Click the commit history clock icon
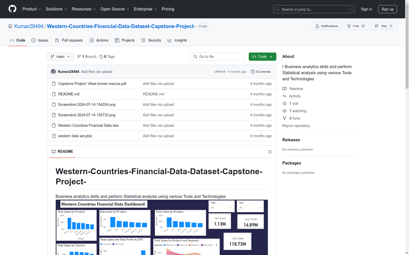This screenshot has width=409, height=255. click(253, 72)
